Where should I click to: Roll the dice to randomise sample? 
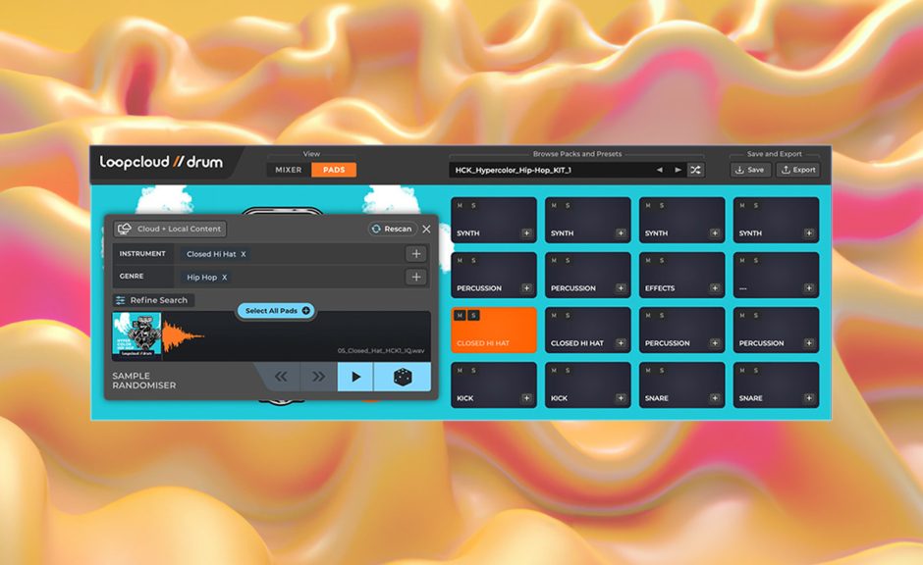click(x=403, y=377)
